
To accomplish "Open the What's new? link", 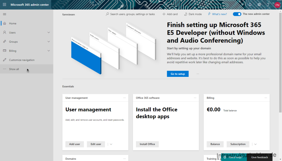I will click(219, 14).
